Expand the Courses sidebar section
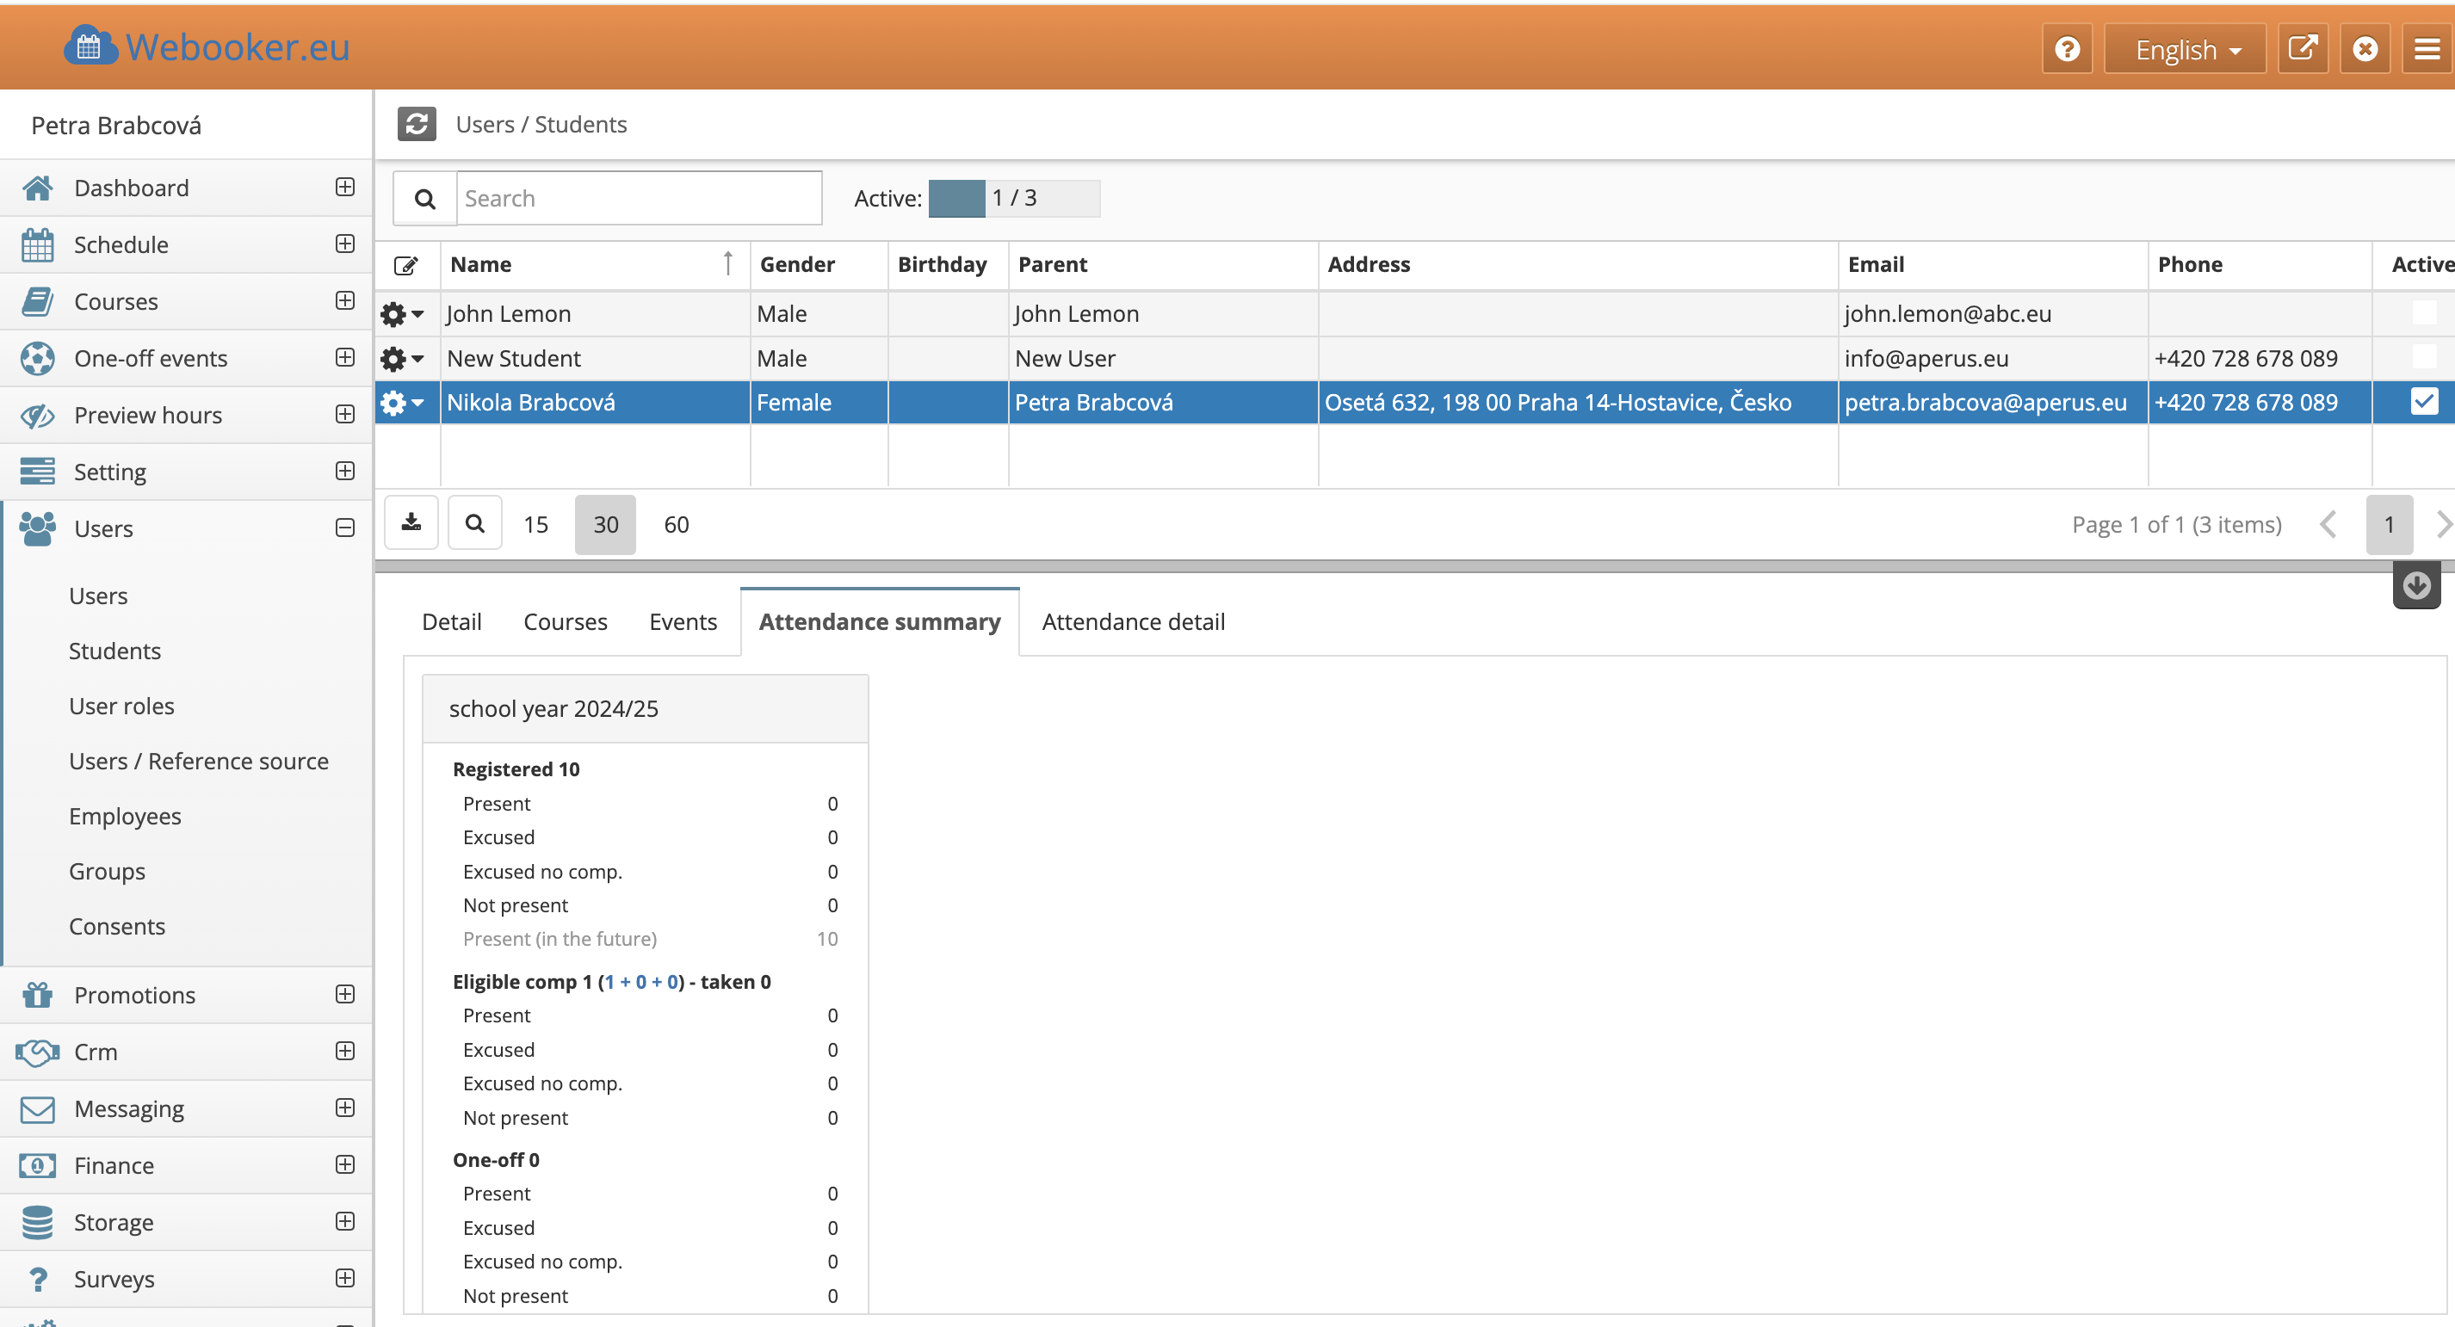 tap(345, 301)
